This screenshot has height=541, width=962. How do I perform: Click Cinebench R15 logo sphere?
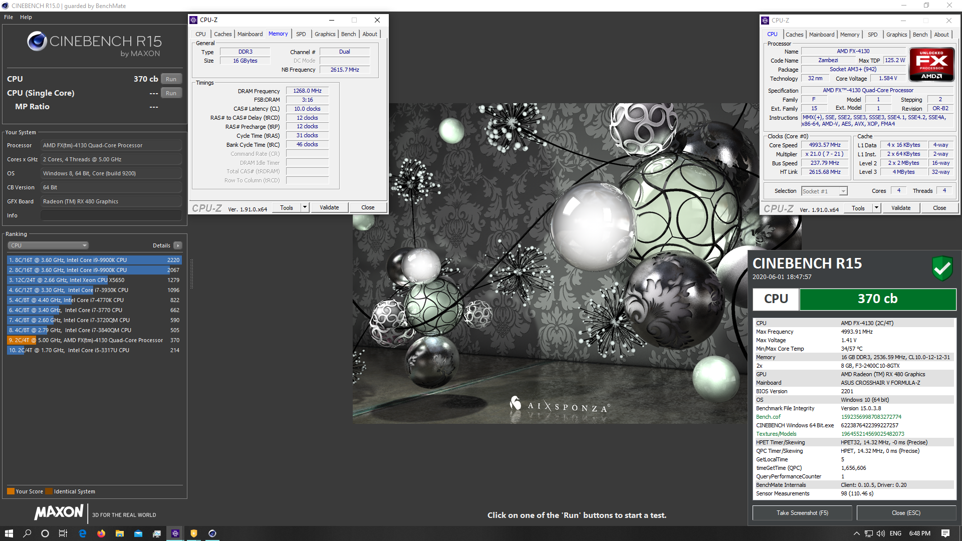(37, 41)
